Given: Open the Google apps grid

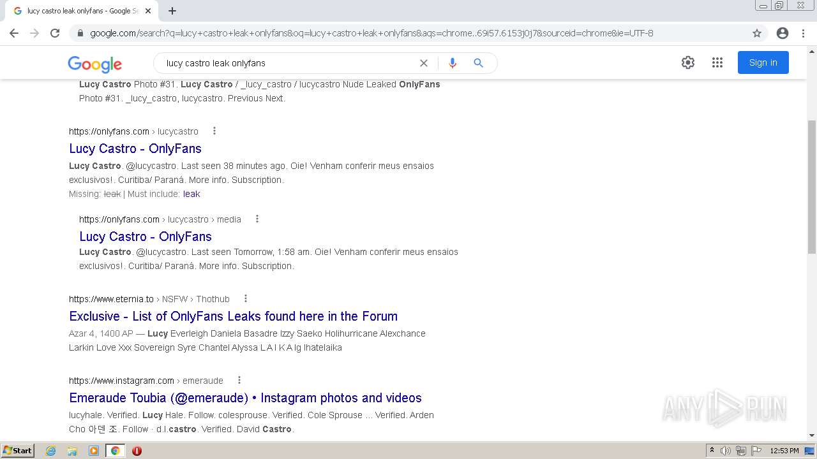Looking at the screenshot, I should 717,62.
